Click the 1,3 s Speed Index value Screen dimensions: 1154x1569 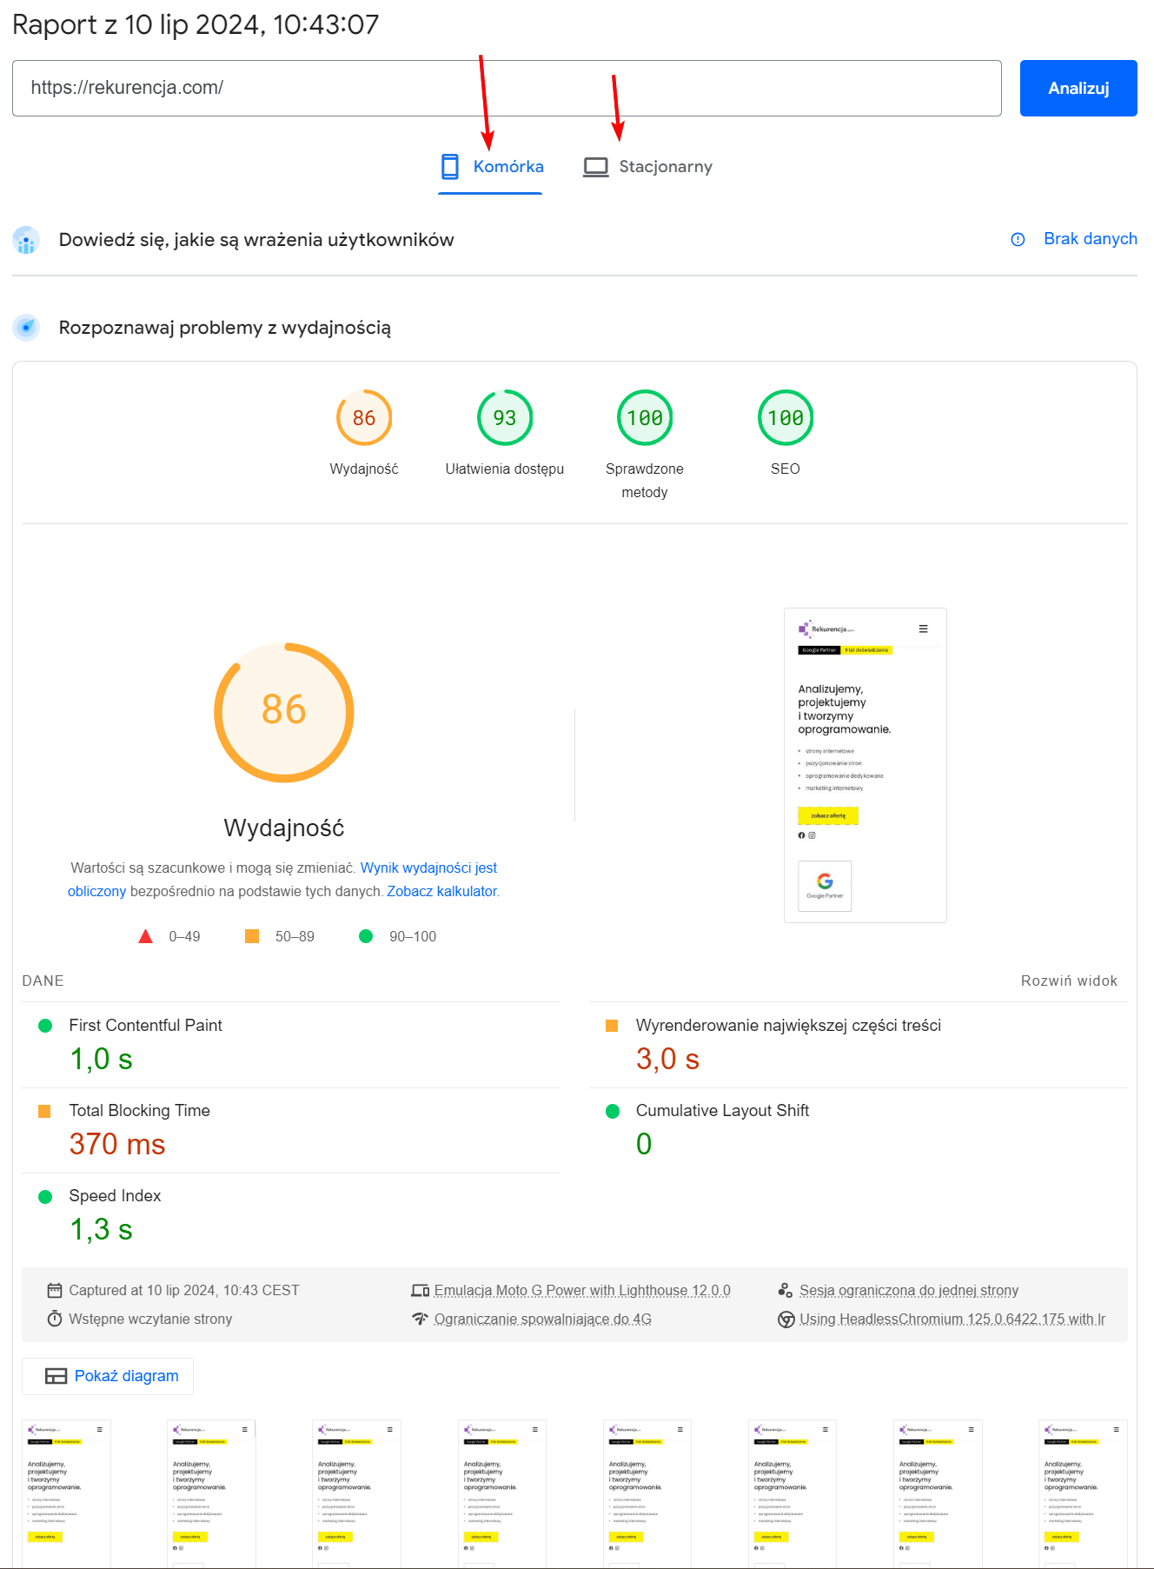pyautogui.click(x=101, y=1230)
